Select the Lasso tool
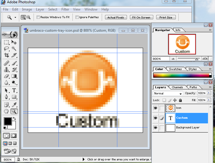Image resolution: width=215 pixels, height=163 pixels. 6,48
